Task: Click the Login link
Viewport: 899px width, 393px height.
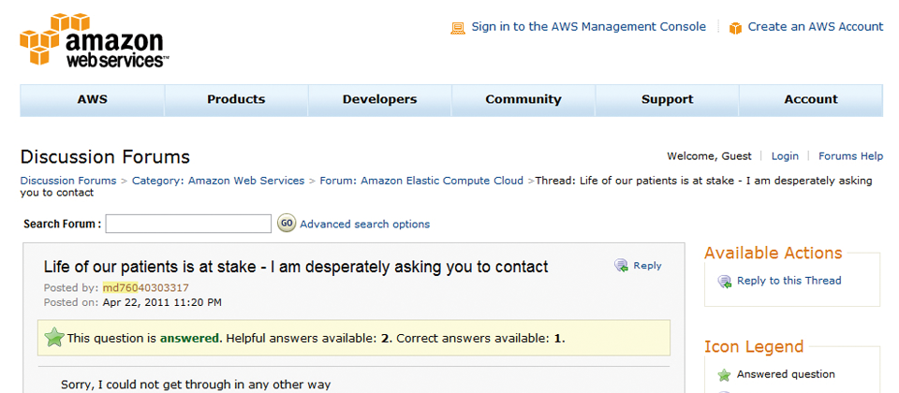Action: click(785, 156)
